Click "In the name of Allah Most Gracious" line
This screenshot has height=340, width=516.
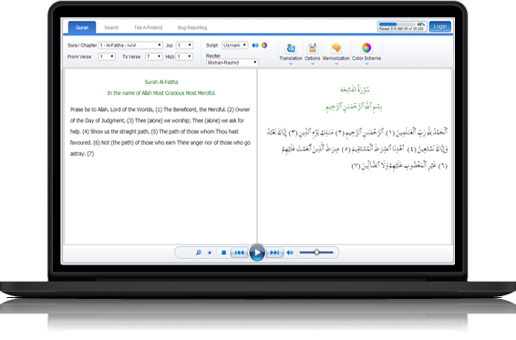[161, 93]
